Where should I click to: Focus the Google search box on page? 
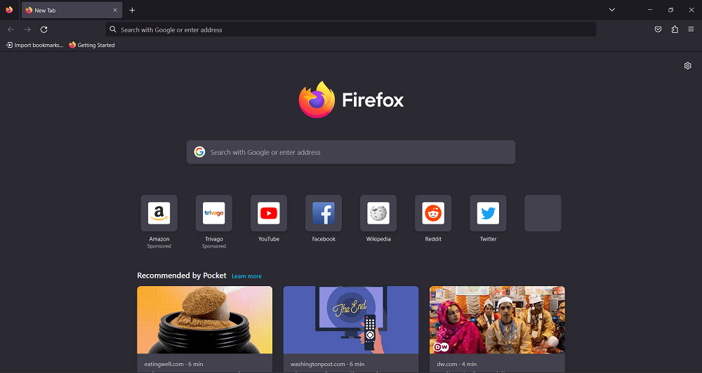click(351, 152)
